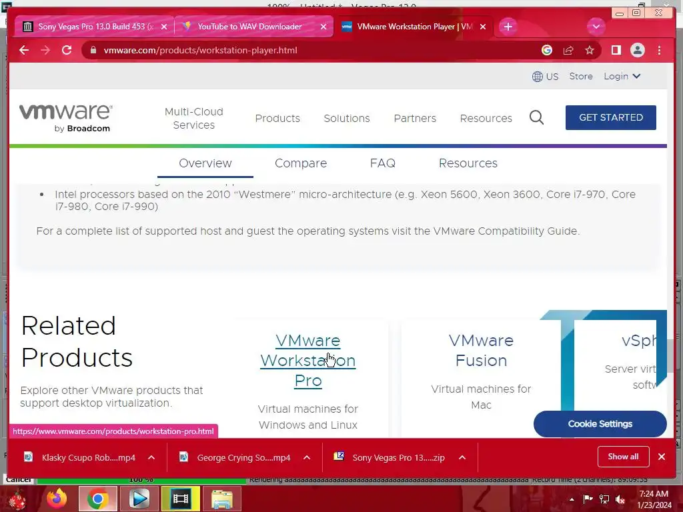Expand options for Sony Vegas zip download
Image resolution: width=683 pixels, height=512 pixels.
click(x=462, y=457)
